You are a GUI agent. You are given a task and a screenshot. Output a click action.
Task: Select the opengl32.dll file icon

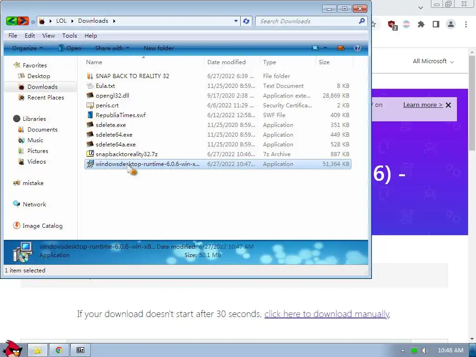90,95
